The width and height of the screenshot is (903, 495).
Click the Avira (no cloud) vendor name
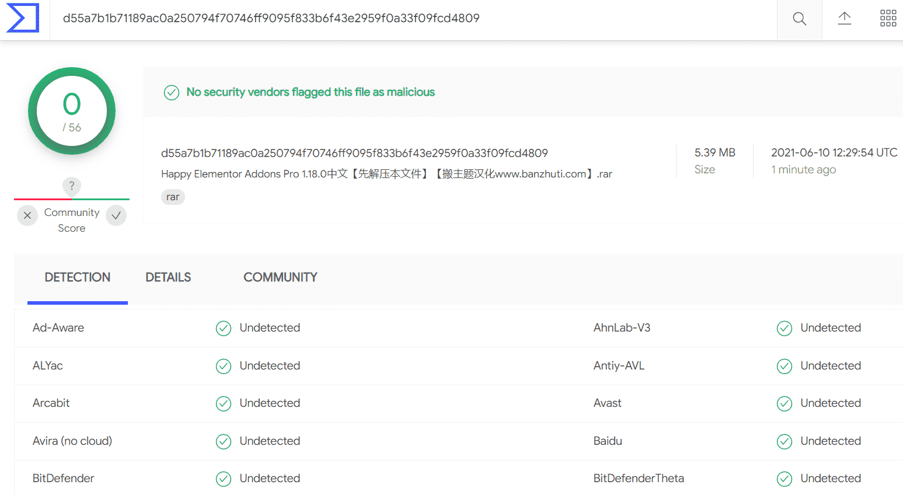coord(72,441)
